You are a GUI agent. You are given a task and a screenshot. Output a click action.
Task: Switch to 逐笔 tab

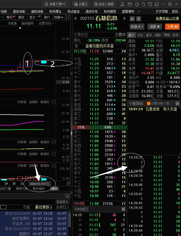pos(176,35)
